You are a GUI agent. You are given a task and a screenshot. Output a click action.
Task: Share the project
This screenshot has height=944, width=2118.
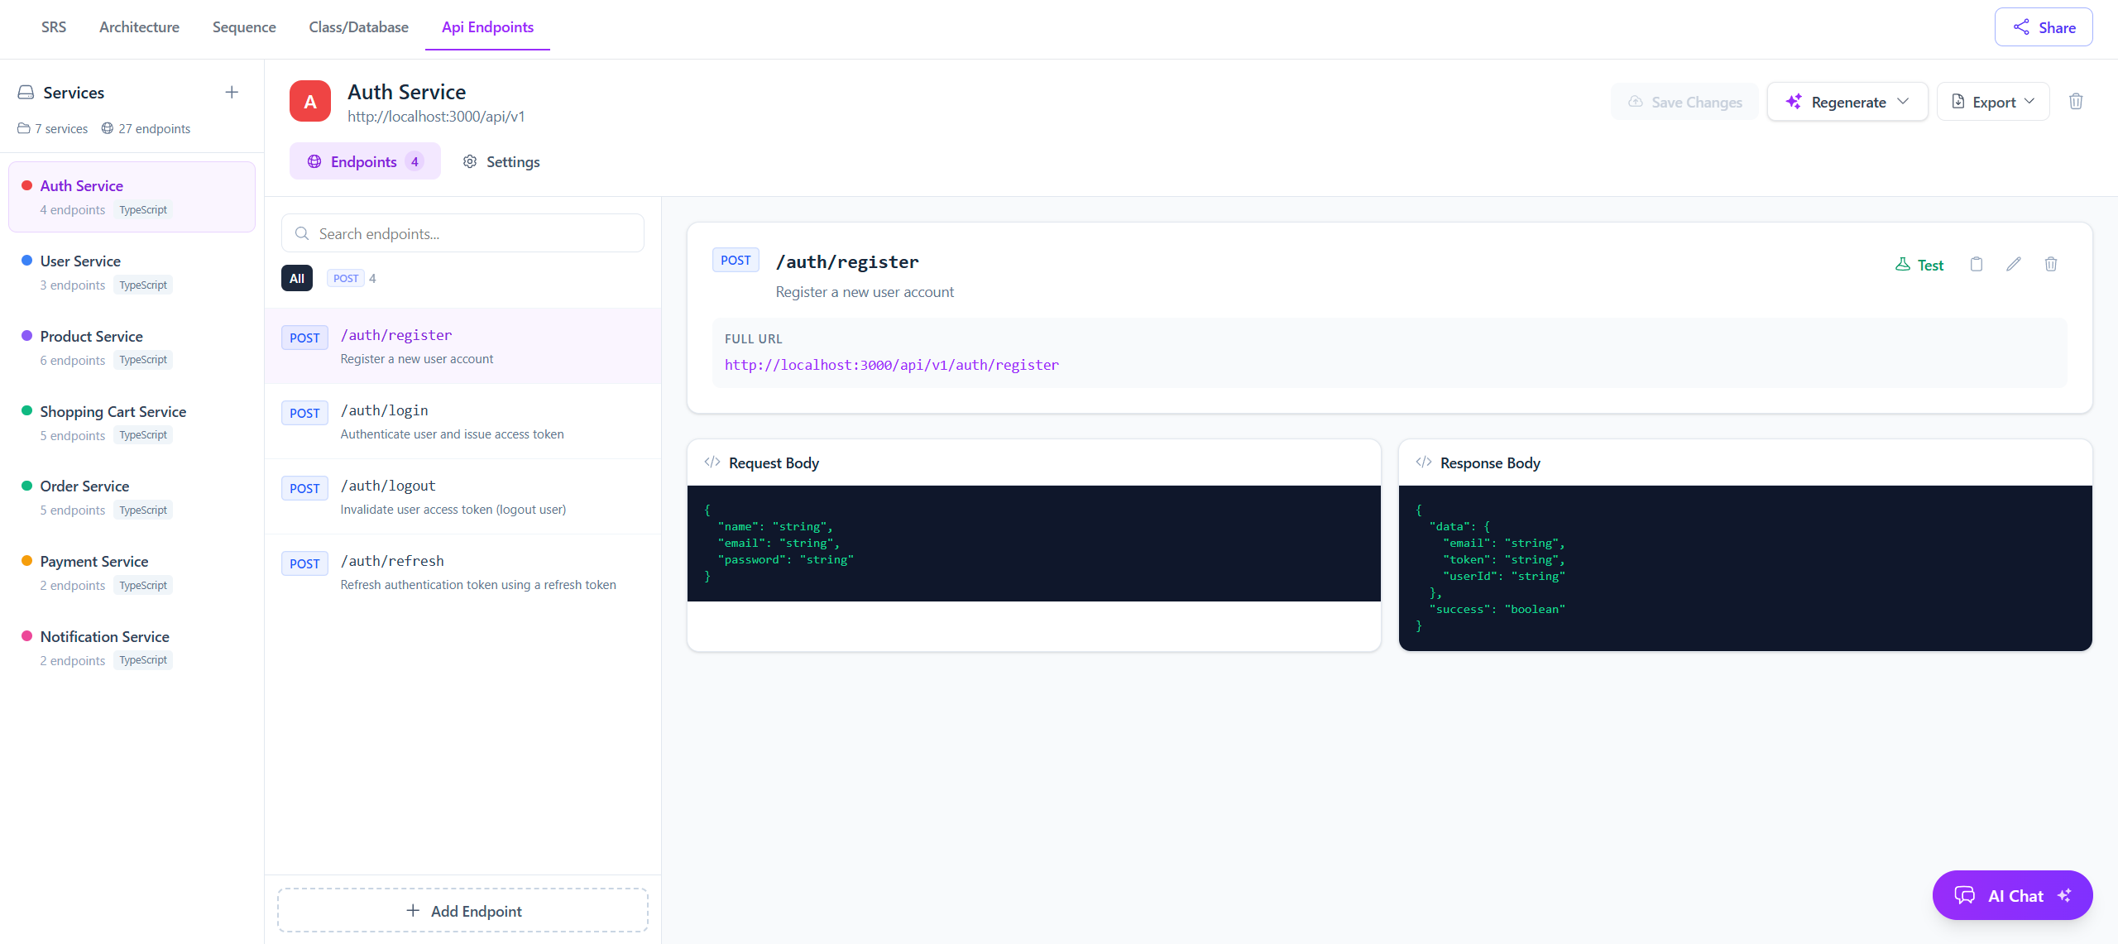click(2043, 26)
